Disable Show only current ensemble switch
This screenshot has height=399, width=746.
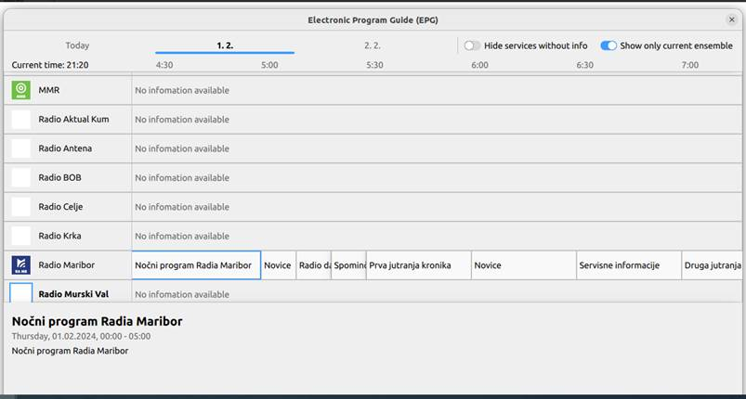pos(609,45)
